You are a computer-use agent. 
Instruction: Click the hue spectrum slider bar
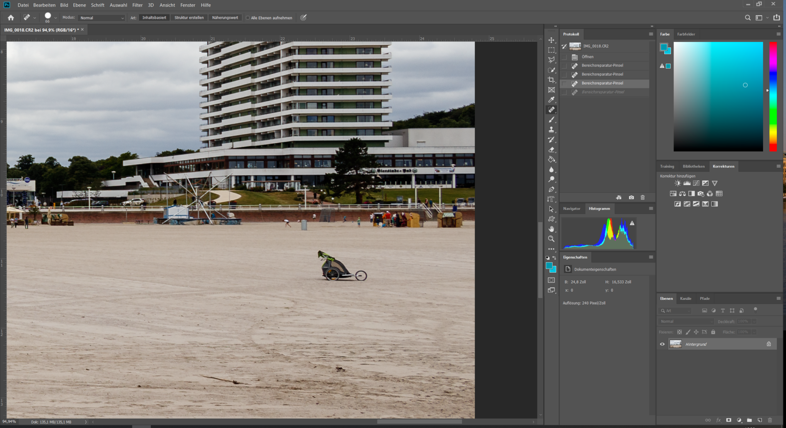click(x=773, y=96)
